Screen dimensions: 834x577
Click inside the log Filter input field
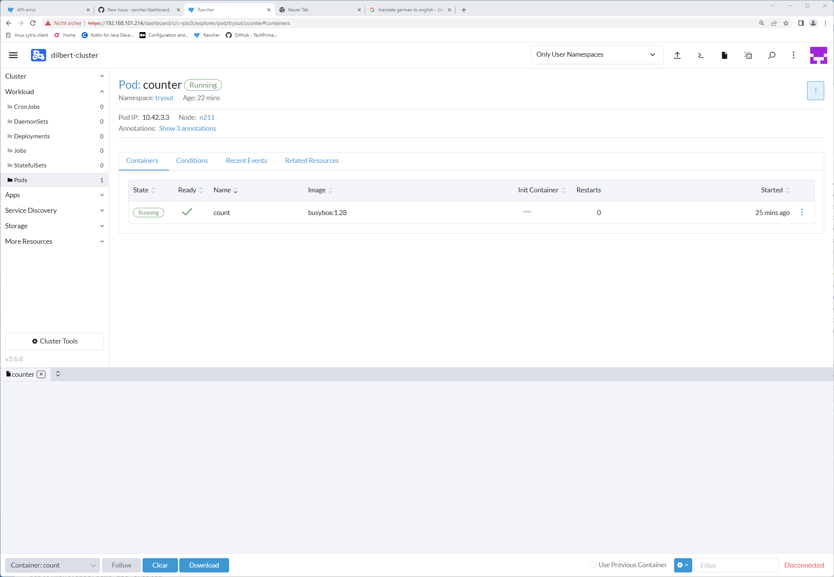click(736, 565)
